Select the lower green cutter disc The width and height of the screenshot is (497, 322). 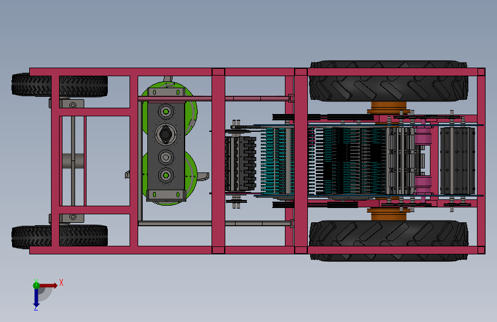pyautogui.click(x=190, y=178)
